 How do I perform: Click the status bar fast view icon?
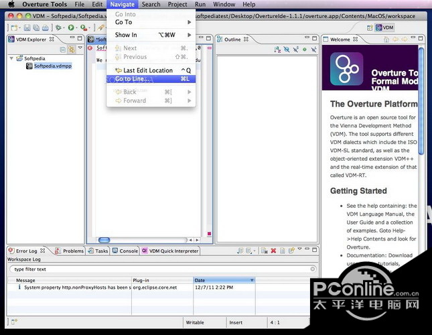[13, 322]
